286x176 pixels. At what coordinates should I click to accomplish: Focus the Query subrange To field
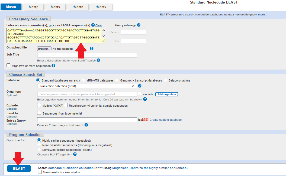[x=133, y=41]
